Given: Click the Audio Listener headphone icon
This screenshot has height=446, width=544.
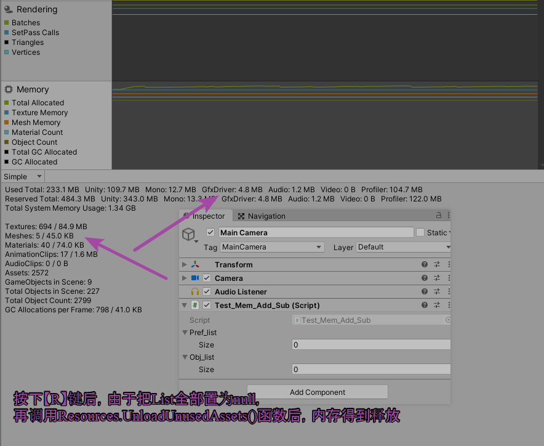Looking at the screenshot, I should [x=194, y=291].
